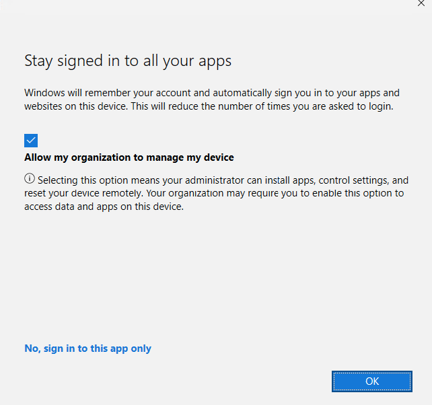Image resolution: width=432 pixels, height=405 pixels.
Task: Click the 'reset your device remotely' text line
Action: (214, 194)
